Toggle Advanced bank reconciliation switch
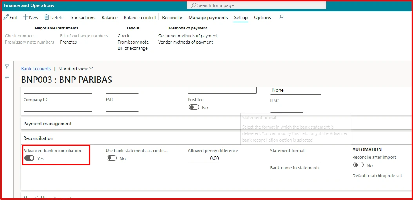Screen dimensions: 413x200 pyautogui.click(x=29, y=158)
